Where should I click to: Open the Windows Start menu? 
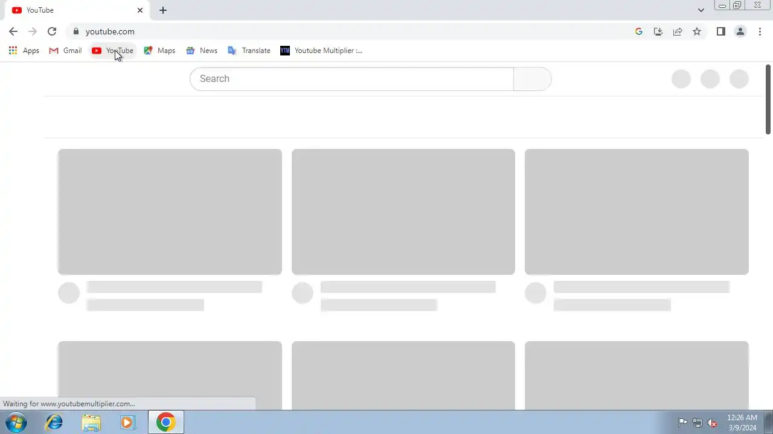[16, 423]
